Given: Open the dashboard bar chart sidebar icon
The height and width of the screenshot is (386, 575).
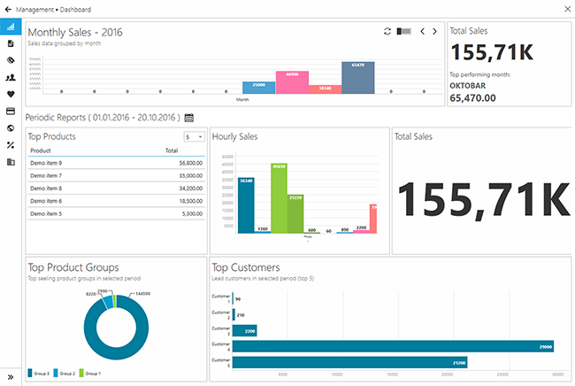Looking at the screenshot, I should click(10, 27).
